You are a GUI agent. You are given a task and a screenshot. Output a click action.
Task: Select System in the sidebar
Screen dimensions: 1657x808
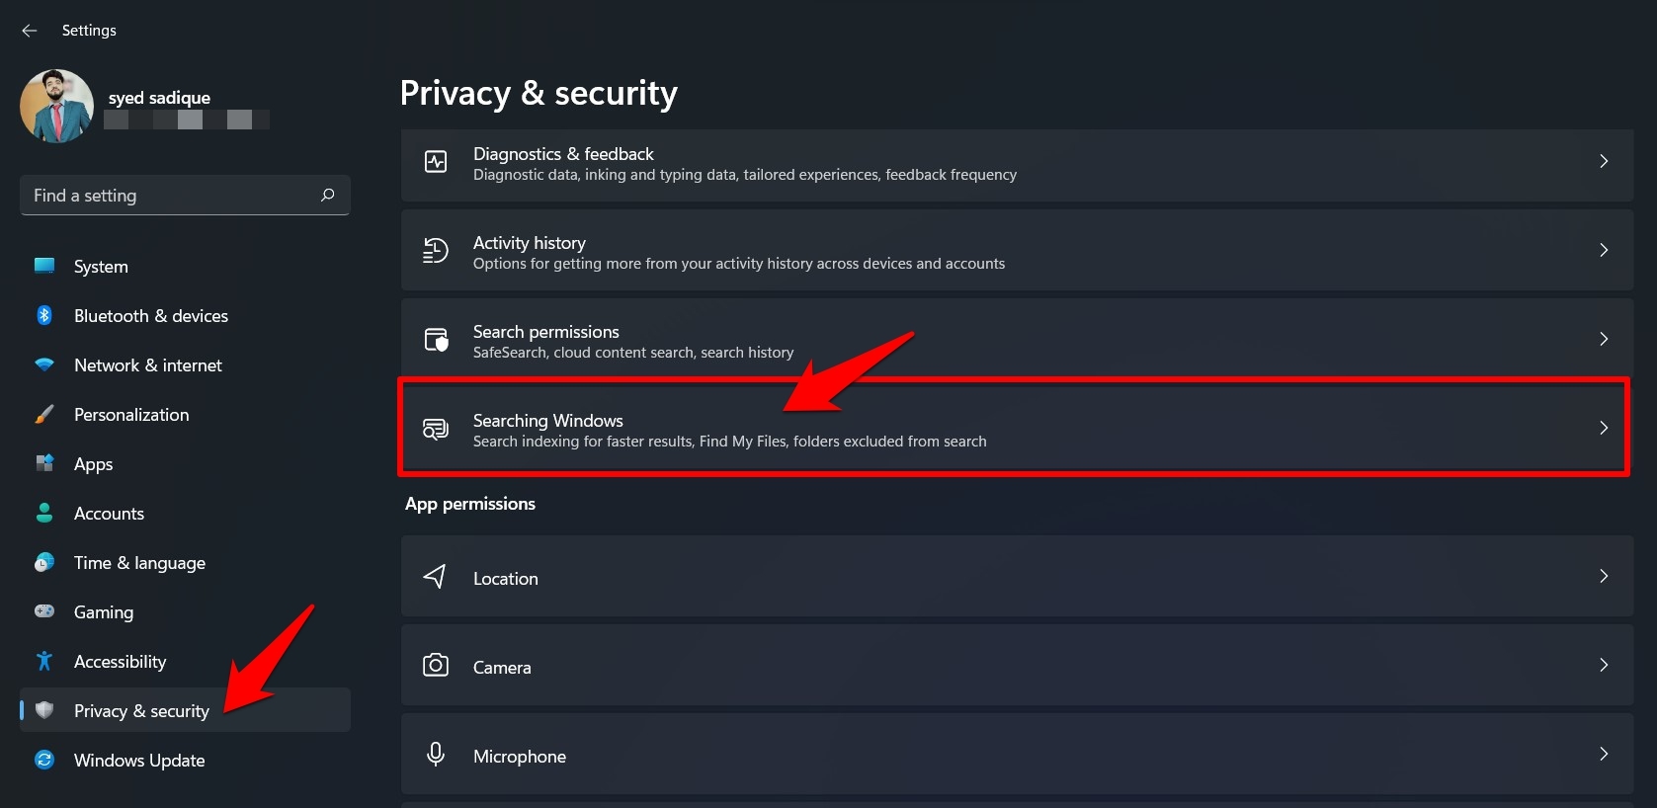(x=101, y=267)
